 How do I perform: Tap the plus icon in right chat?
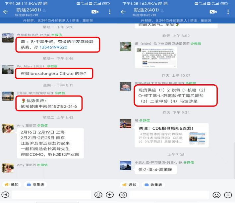(x=228, y=195)
